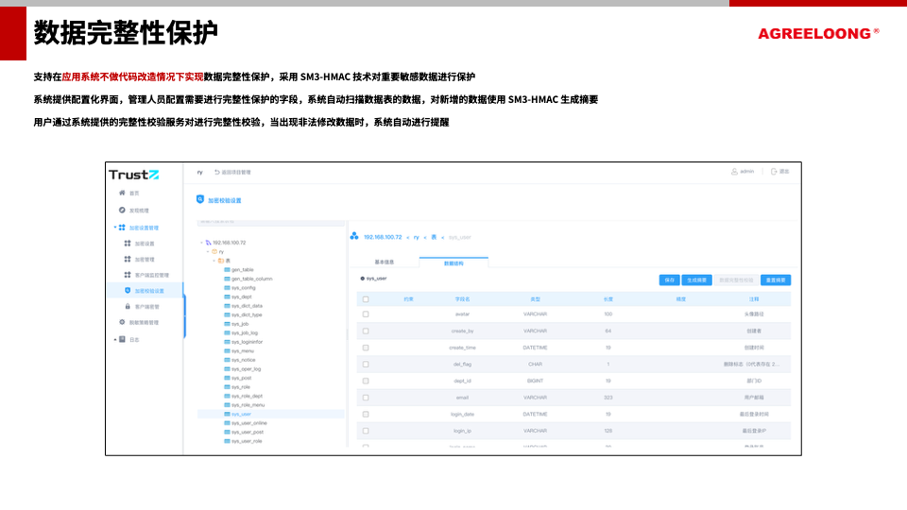Select the active blue-underlined tab
This screenshot has width=907, height=510.
tap(453, 263)
